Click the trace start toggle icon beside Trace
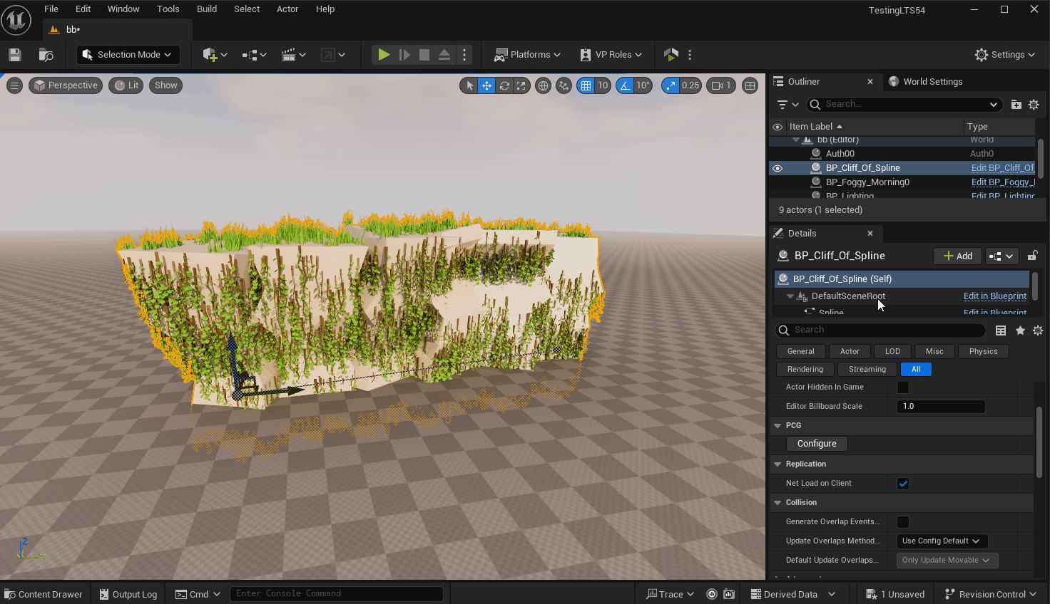 pos(712,594)
